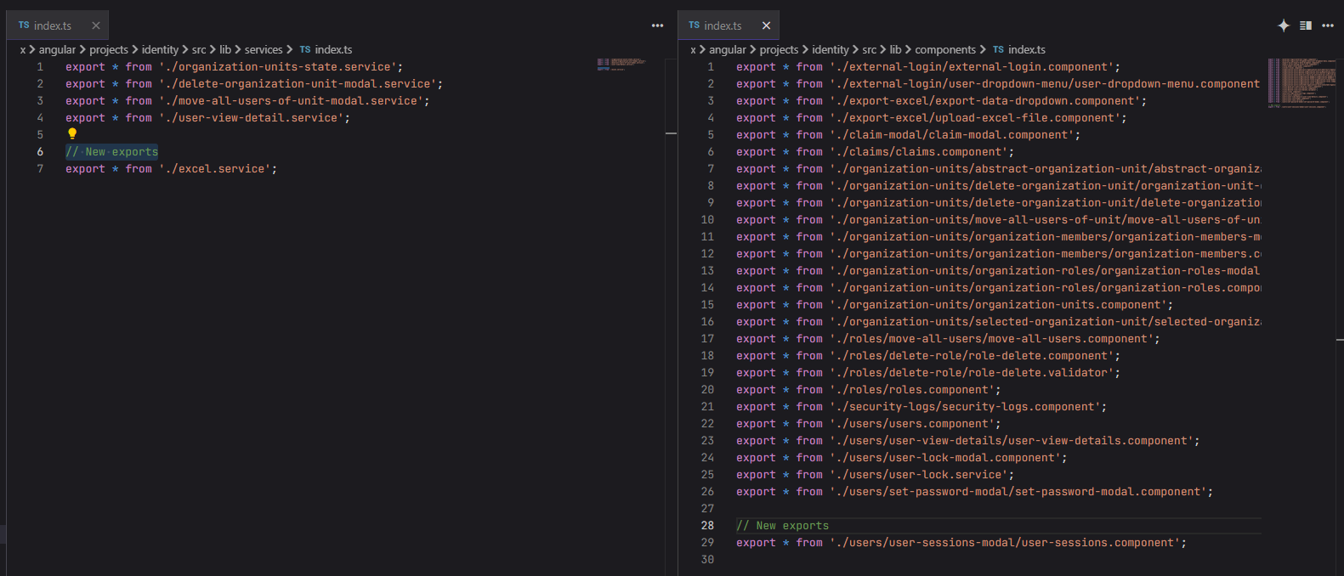The width and height of the screenshot is (1344, 576).
Task: Click the user-sessions.component export path
Action: coord(1005,543)
